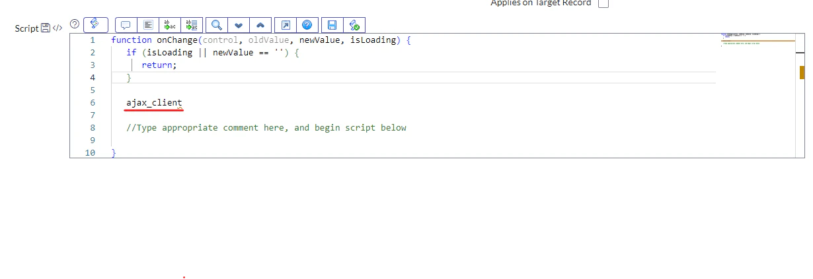Screen dimensions: 813x279
Task: Click the replace all toolbar icon
Action: (192, 25)
